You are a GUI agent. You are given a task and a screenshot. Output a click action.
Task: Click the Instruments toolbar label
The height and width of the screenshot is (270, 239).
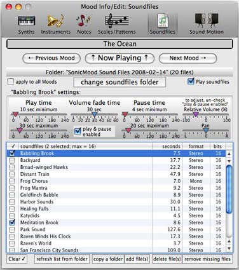coord(56,32)
